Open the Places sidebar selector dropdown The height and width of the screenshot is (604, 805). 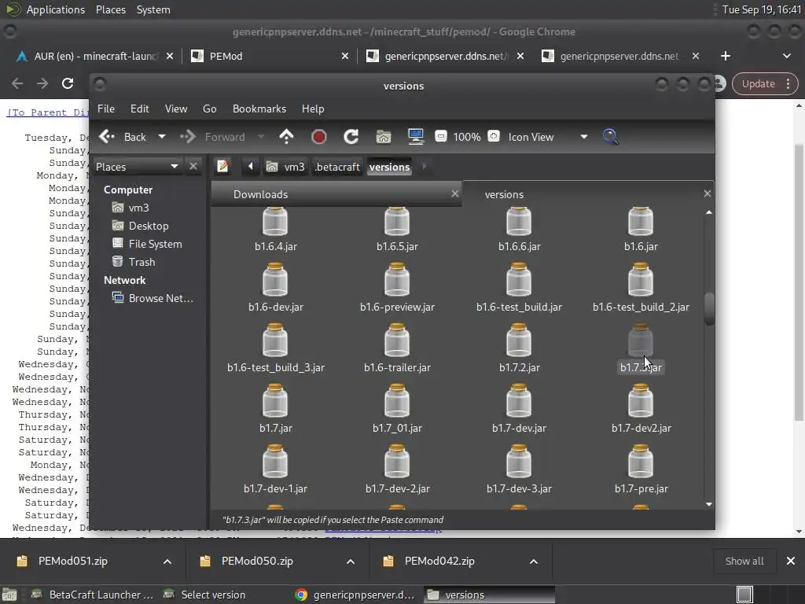[x=137, y=167]
